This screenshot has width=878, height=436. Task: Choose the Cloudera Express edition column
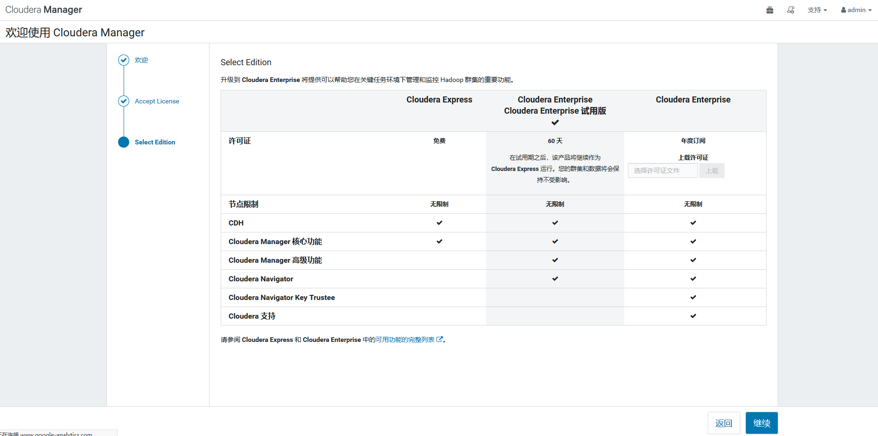pos(439,100)
